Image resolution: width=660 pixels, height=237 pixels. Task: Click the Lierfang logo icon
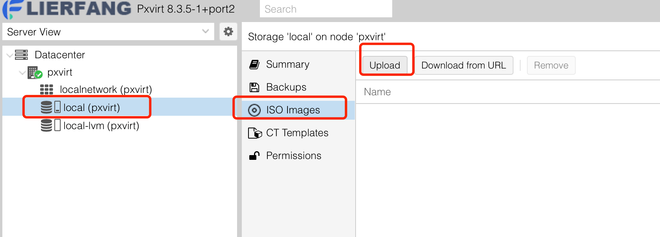point(12,9)
